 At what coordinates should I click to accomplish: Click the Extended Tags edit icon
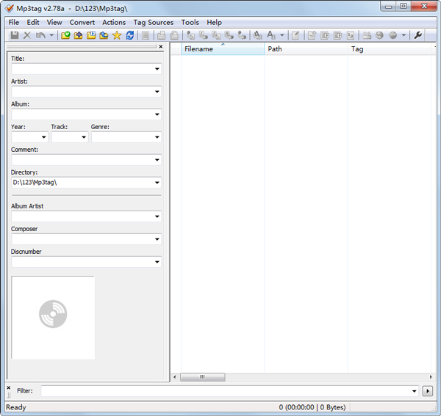click(x=295, y=35)
